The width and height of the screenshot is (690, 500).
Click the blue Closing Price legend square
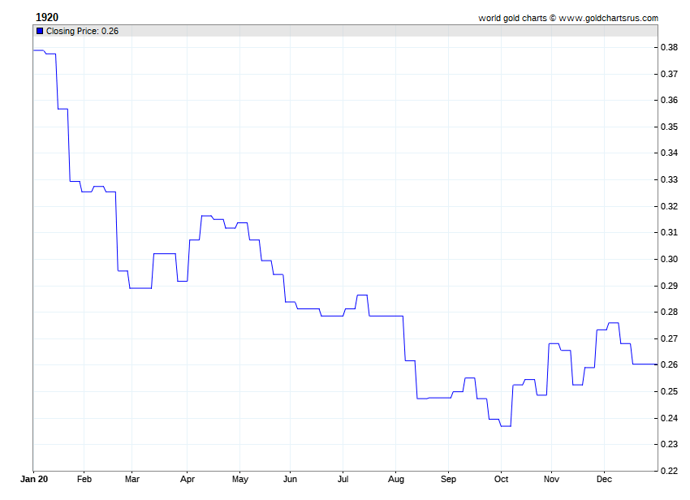tap(40, 31)
